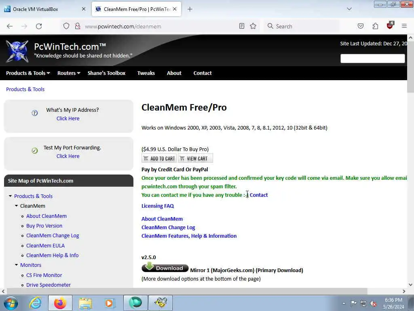
Task: Show hidden system tray icons
Action: pyautogui.click(x=344, y=303)
